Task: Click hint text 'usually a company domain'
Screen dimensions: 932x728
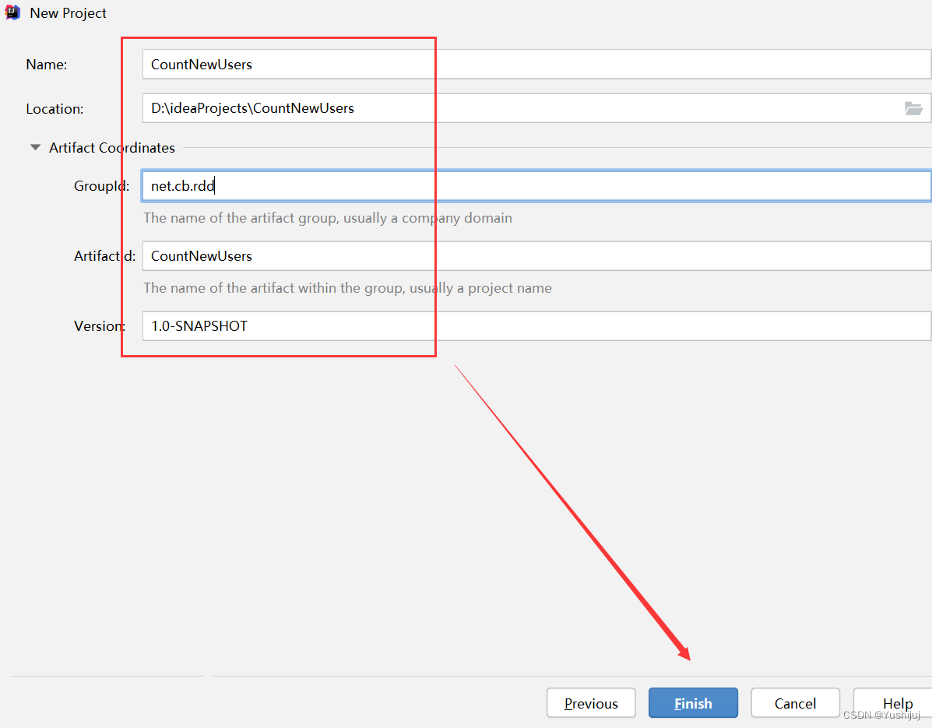Action: [x=427, y=218]
